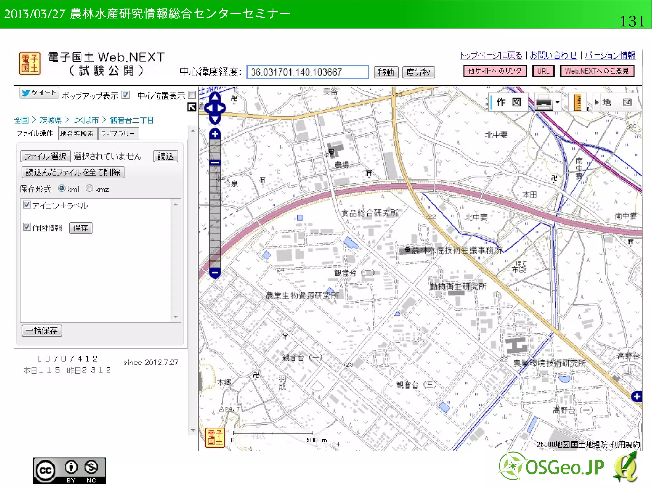This screenshot has height=489, width=652.
Task: Click the 読込 button
Action: [166, 156]
